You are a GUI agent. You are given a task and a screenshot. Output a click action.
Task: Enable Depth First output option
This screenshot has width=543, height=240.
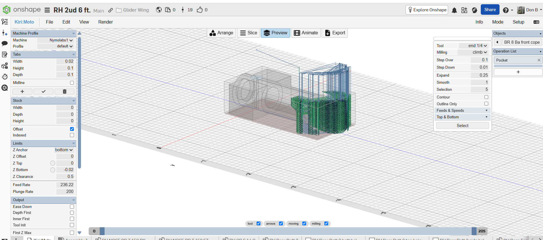pyautogui.click(x=72, y=213)
